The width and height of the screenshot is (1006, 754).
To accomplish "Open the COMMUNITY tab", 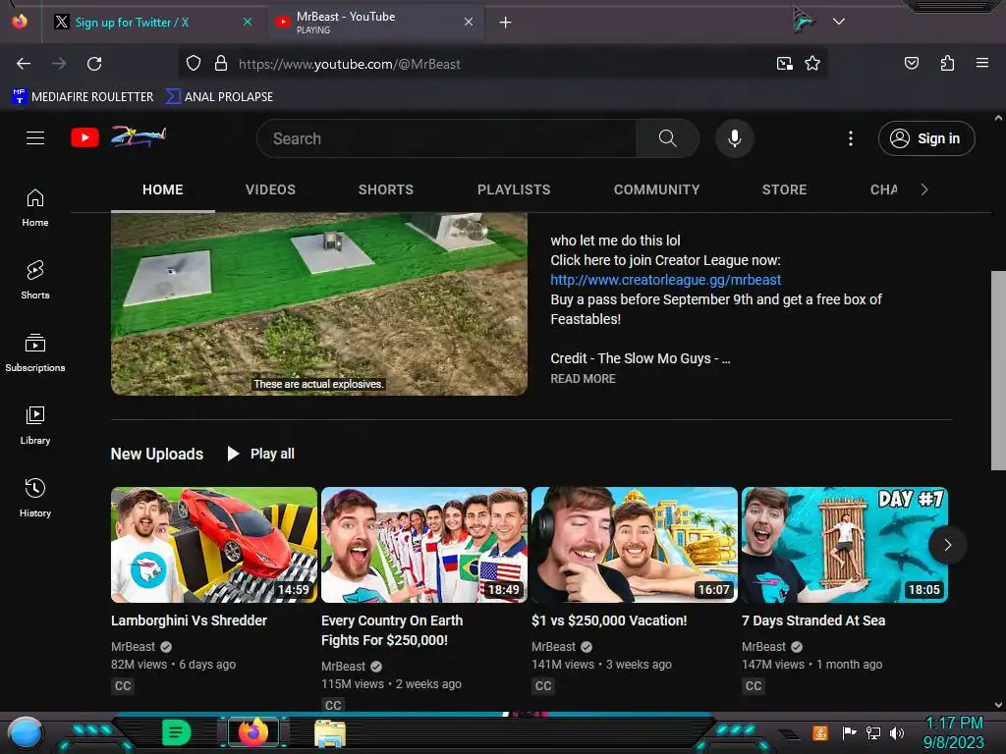I will [x=656, y=189].
